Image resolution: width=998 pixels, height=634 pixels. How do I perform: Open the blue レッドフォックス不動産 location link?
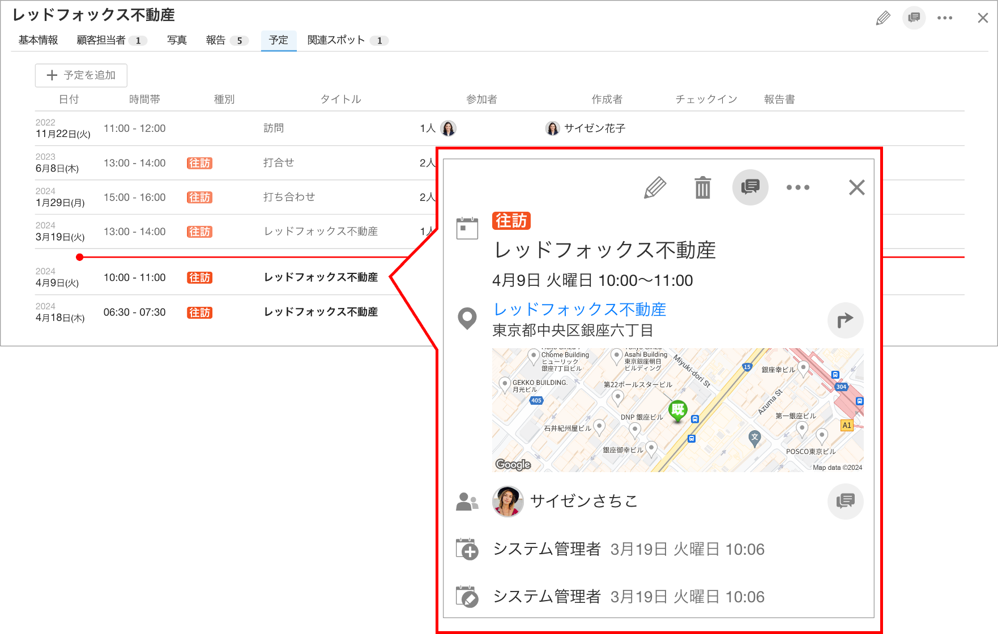(579, 310)
